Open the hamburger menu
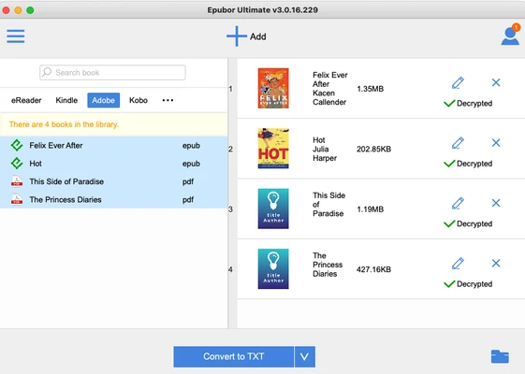Screen dimensions: 525x374 tap(16, 36)
